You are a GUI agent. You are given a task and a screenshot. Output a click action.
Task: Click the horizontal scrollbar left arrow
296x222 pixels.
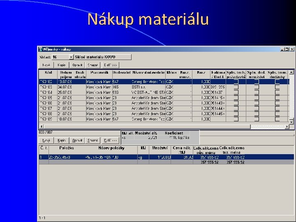(x=42, y=127)
